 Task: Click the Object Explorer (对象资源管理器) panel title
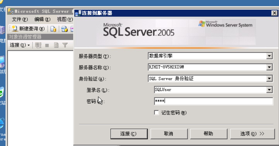25,37
